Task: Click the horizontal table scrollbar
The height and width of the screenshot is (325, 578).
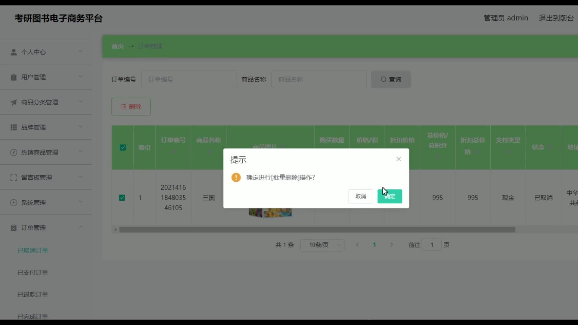Action: [x=317, y=230]
